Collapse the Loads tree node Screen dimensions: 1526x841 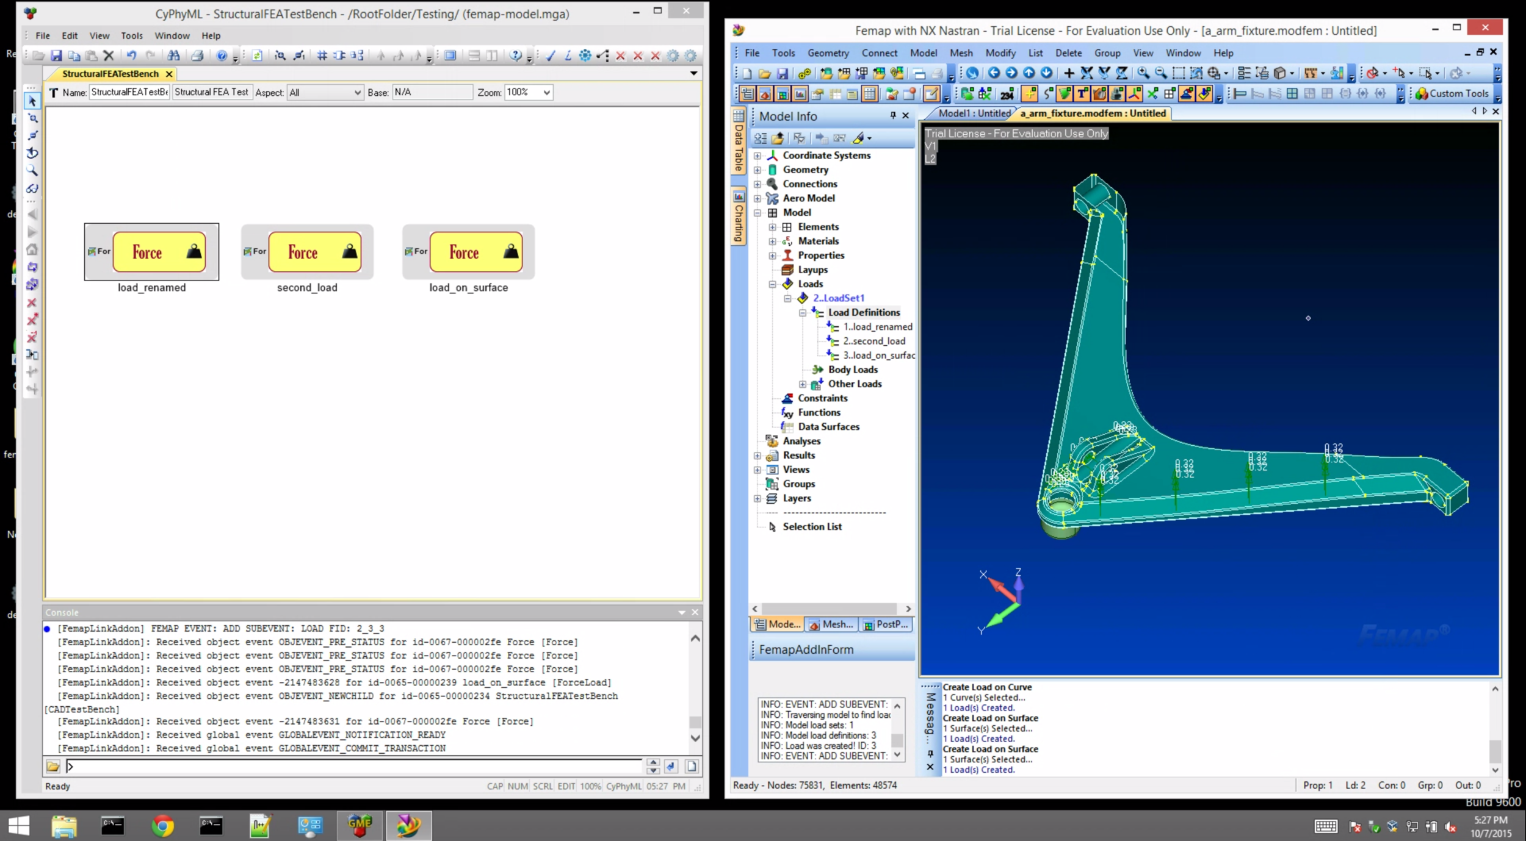[x=772, y=284]
